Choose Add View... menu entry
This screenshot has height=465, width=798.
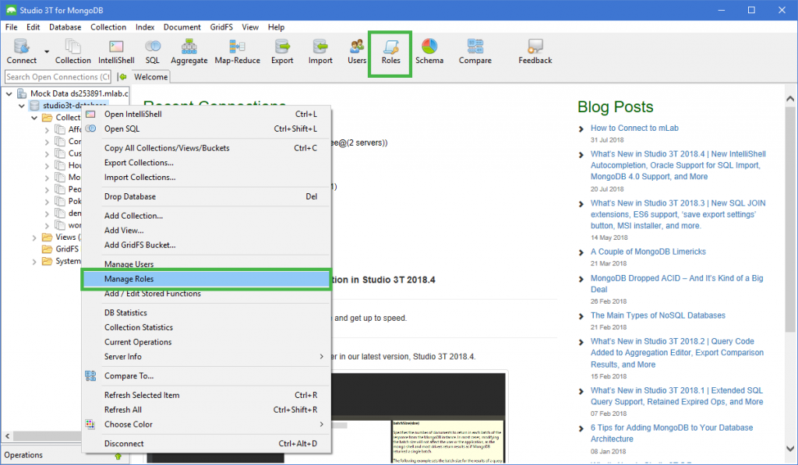pos(207,231)
